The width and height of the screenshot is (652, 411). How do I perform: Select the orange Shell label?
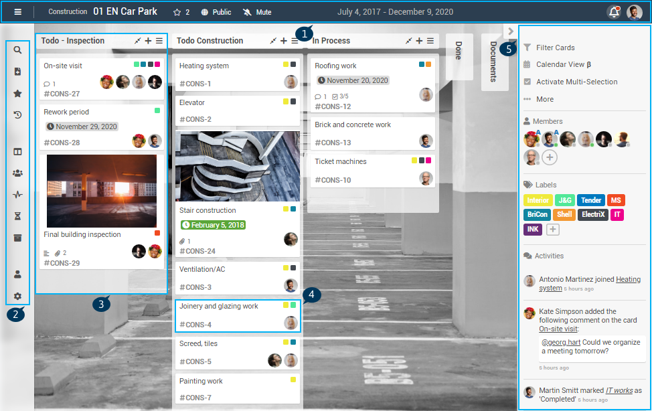tap(564, 215)
